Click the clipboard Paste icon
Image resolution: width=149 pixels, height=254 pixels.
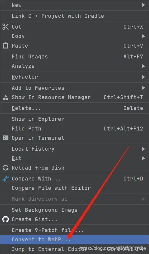coord(5,46)
